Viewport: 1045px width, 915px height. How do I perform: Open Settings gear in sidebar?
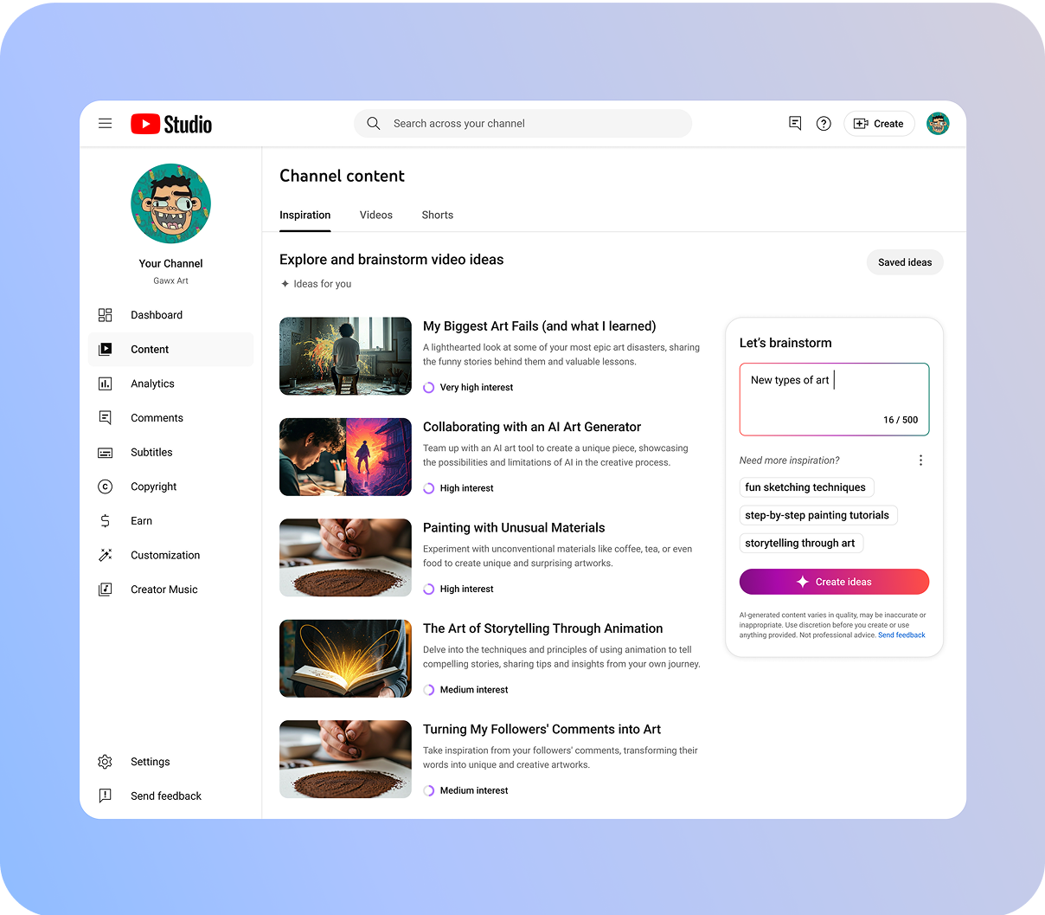click(x=106, y=762)
